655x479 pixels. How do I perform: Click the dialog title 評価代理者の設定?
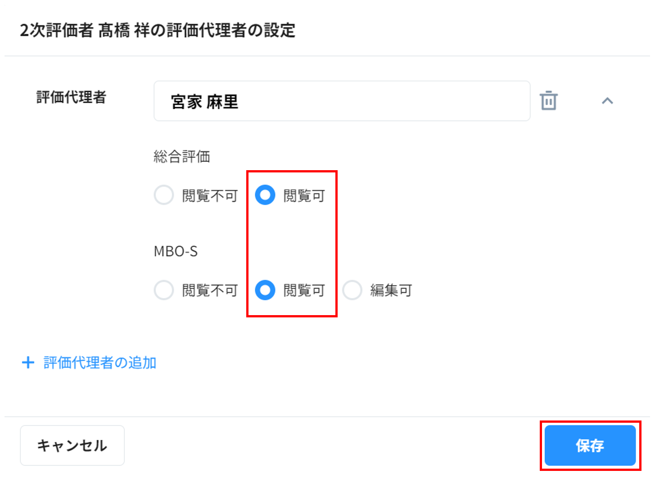click(158, 30)
